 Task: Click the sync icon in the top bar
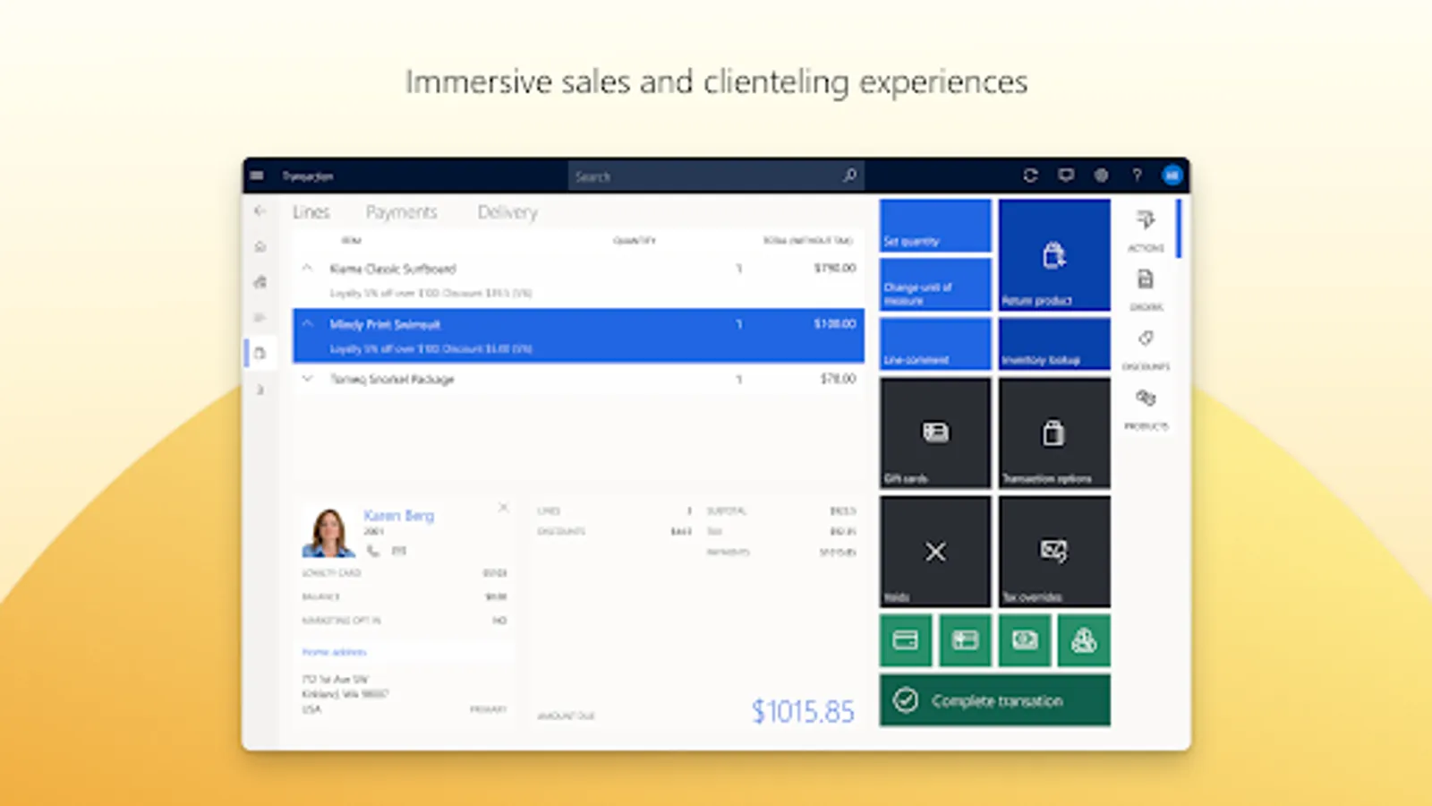(x=1030, y=176)
